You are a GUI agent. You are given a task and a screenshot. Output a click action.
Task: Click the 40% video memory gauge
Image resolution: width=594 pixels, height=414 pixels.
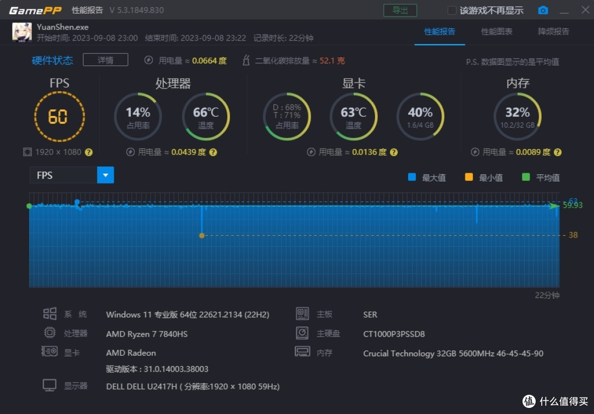(420, 117)
